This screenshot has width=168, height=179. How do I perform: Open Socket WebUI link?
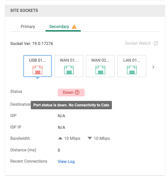tap(138, 43)
